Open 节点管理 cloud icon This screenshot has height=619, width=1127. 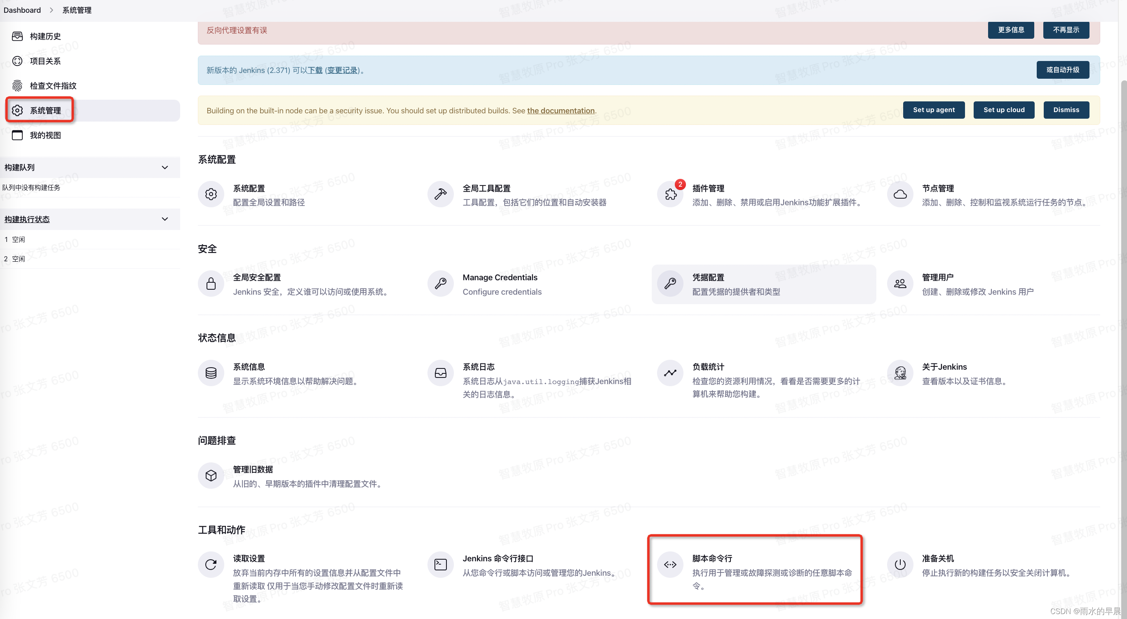[x=900, y=194]
